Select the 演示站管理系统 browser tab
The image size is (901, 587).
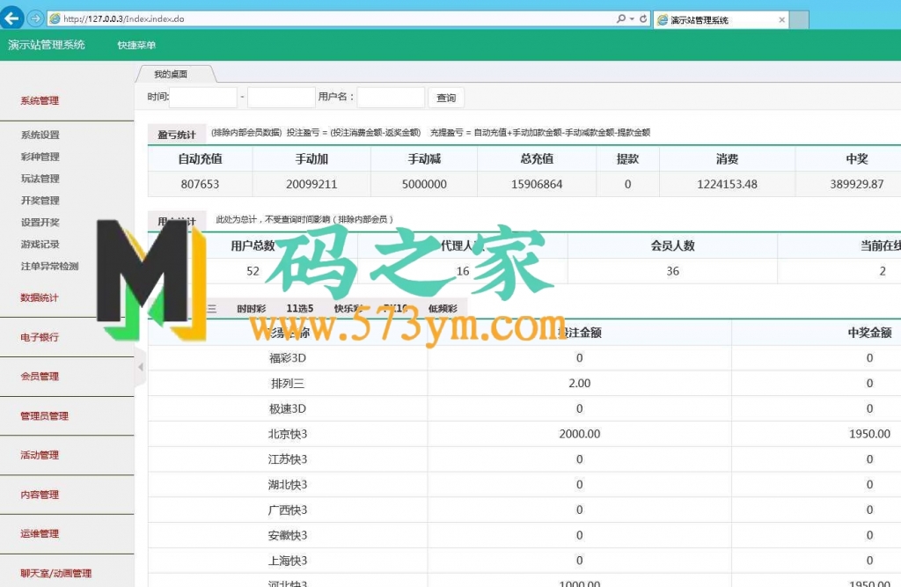point(721,20)
